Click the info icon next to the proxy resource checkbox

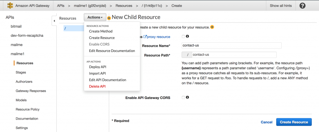pyautogui.click(x=187, y=36)
